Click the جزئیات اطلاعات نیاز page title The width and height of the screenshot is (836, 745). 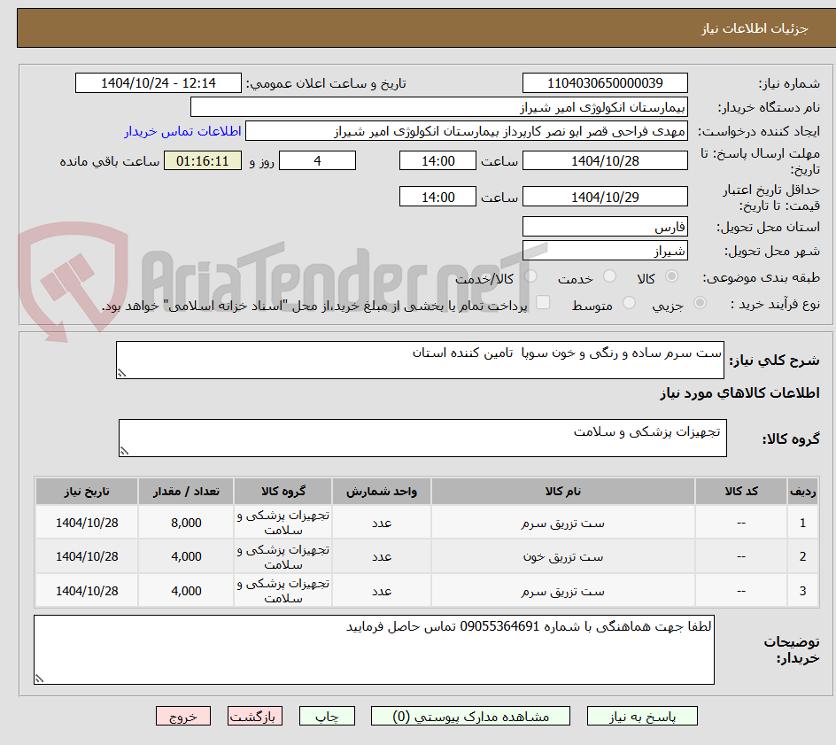click(x=755, y=28)
